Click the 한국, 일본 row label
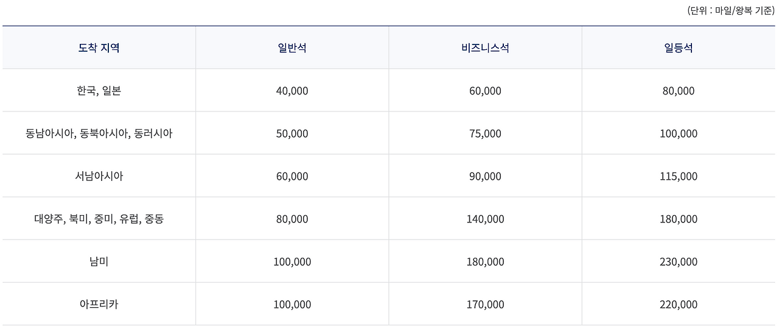This screenshot has height=329, width=779. (99, 91)
